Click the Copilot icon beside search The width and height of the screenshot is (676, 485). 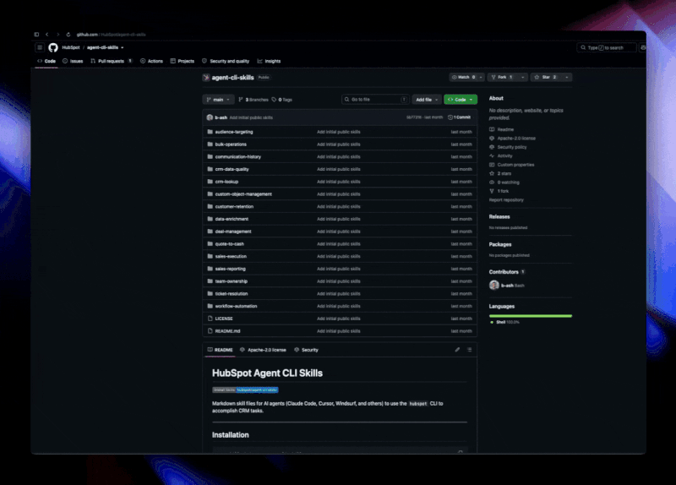[x=643, y=47]
